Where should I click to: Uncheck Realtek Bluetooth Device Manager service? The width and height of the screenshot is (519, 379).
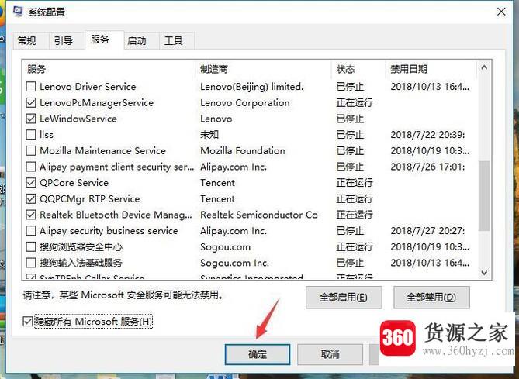click(31, 215)
